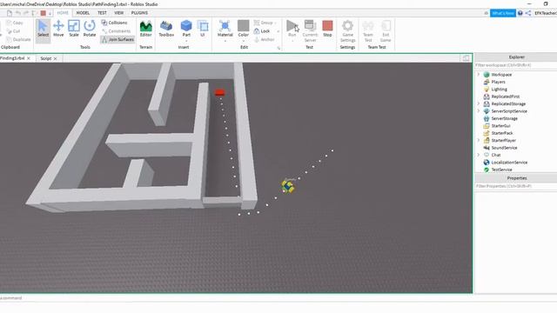Click the What's New button
557x313 pixels.
503,13
